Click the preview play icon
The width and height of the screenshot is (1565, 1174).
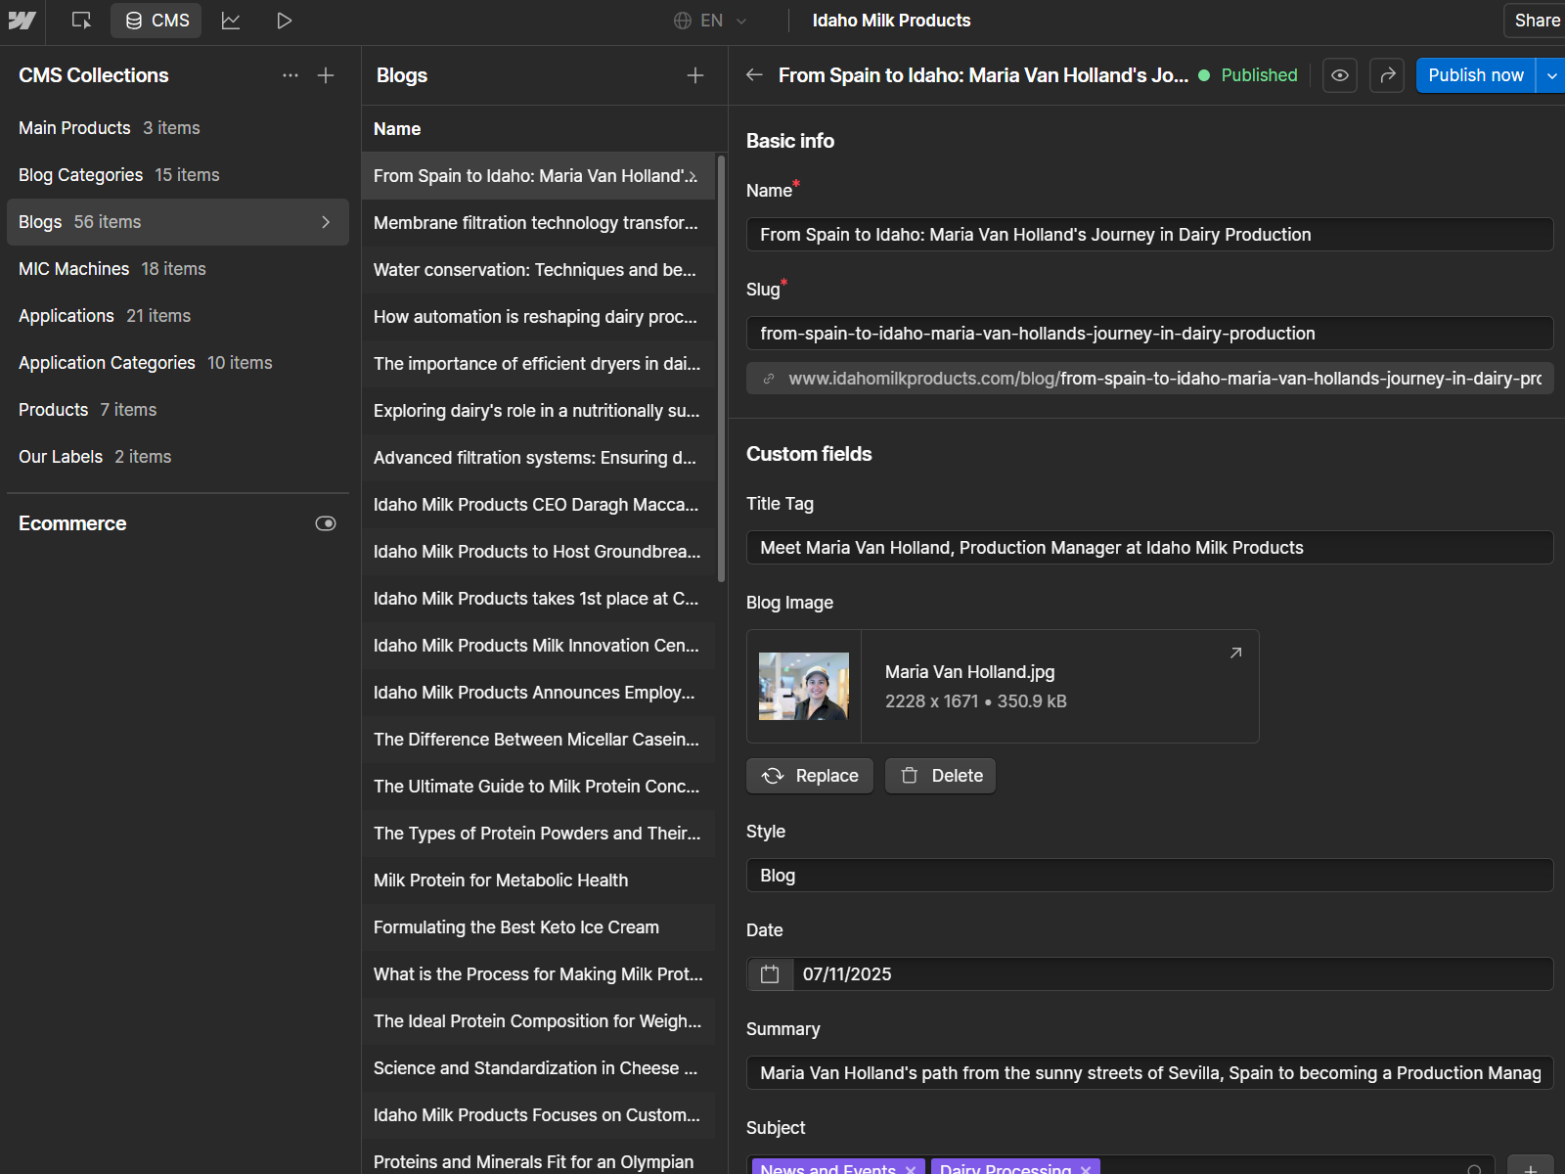pyautogui.click(x=284, y=21)
